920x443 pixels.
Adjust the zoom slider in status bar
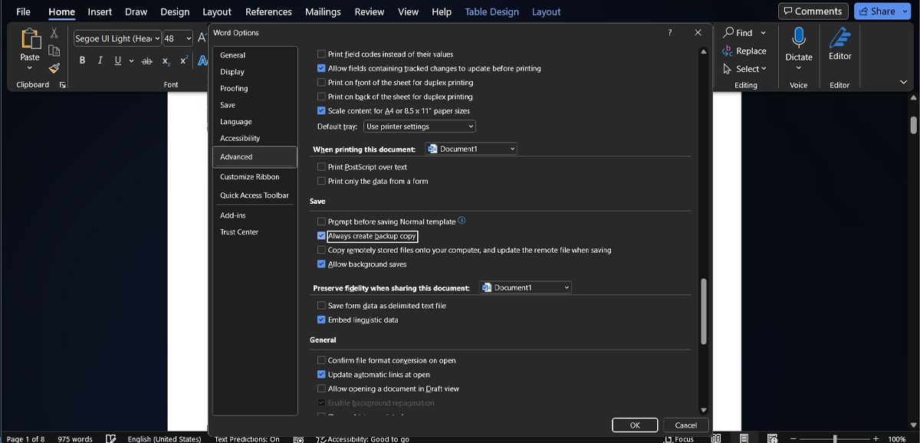click(835, 439)
